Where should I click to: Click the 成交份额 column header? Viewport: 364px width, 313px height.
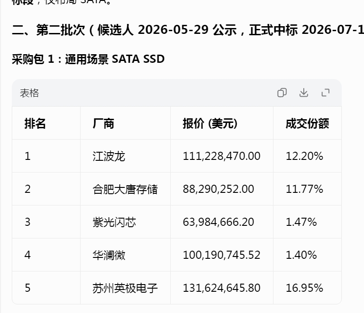pyautogui.click(x=307, y=123)
